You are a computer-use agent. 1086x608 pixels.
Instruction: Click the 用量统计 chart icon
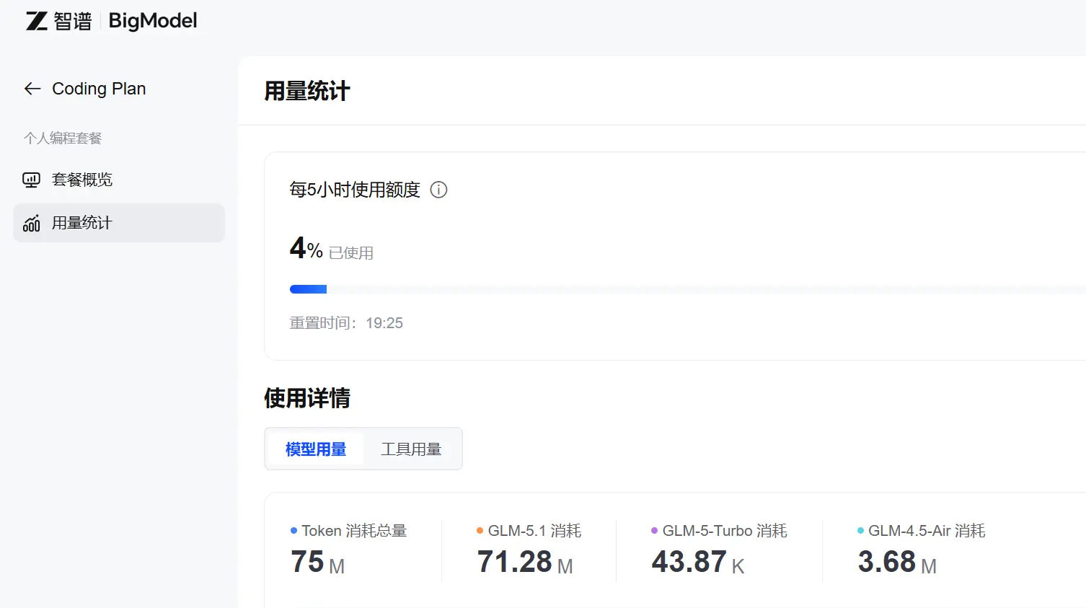(31, 223)
